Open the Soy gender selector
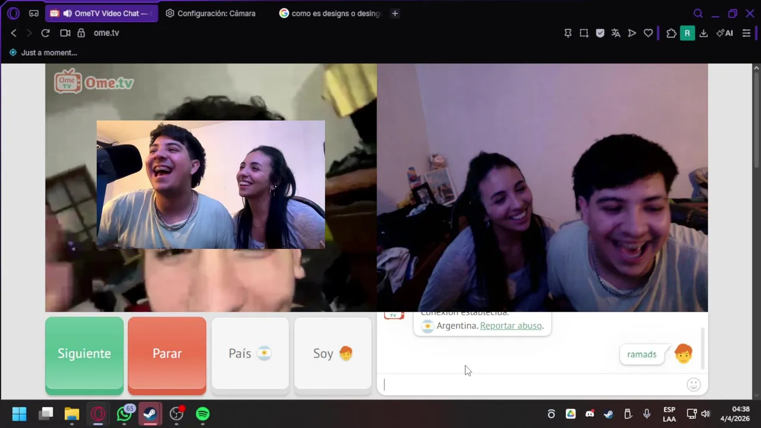The height and width of the screenshot is (428, 761). click(333, 355)
